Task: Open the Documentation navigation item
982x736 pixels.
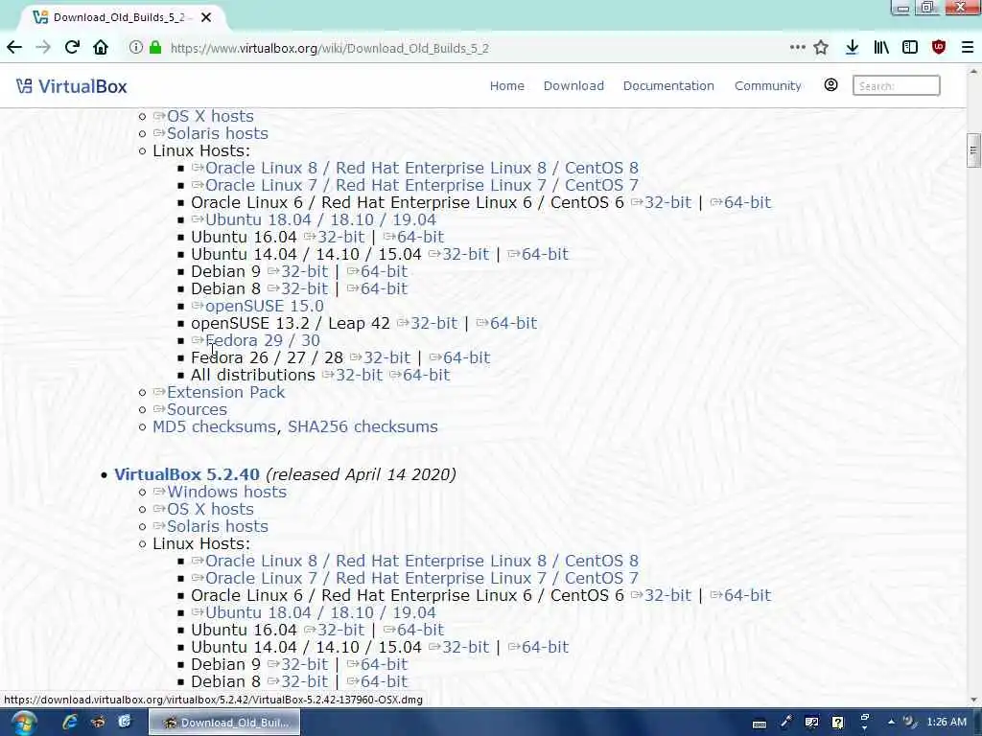Action: pyautogui.click(x=668, y=85)
